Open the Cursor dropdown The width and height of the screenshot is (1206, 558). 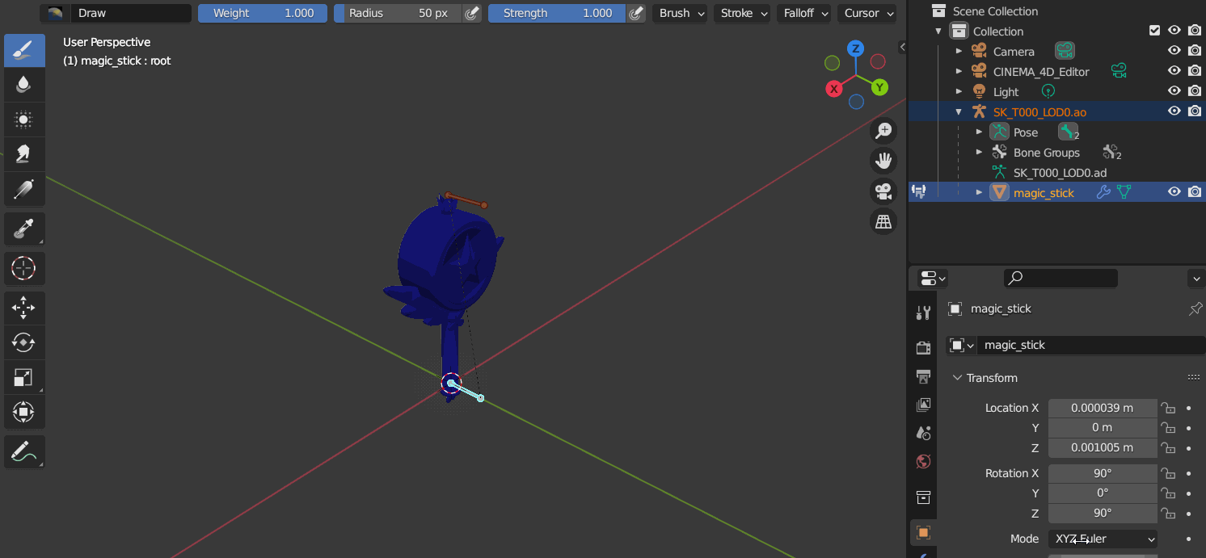[x=867, y=13]
